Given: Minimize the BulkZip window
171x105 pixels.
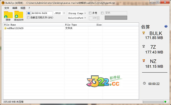Looking at the screenshot, I should [x=152, y=2].
